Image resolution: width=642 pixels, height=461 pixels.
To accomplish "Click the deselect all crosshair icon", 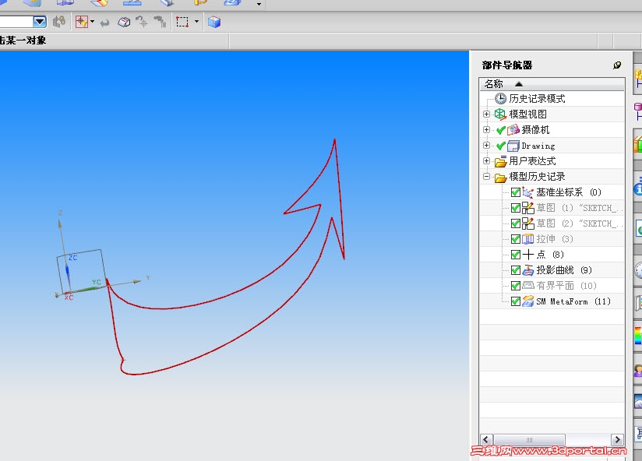I will coord(142,22).
